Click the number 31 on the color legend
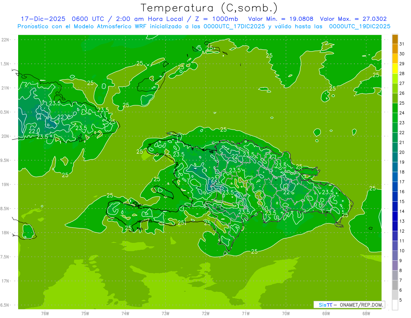Screen dimensions: 411x318 (x=402, y=44)
